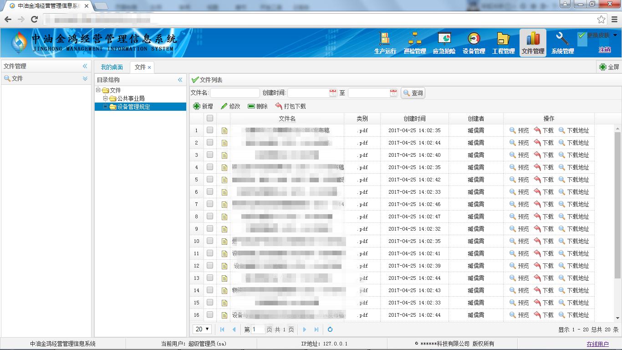Click the 文件名 search input field
The image size is (622, 350).
pos(235,93)
